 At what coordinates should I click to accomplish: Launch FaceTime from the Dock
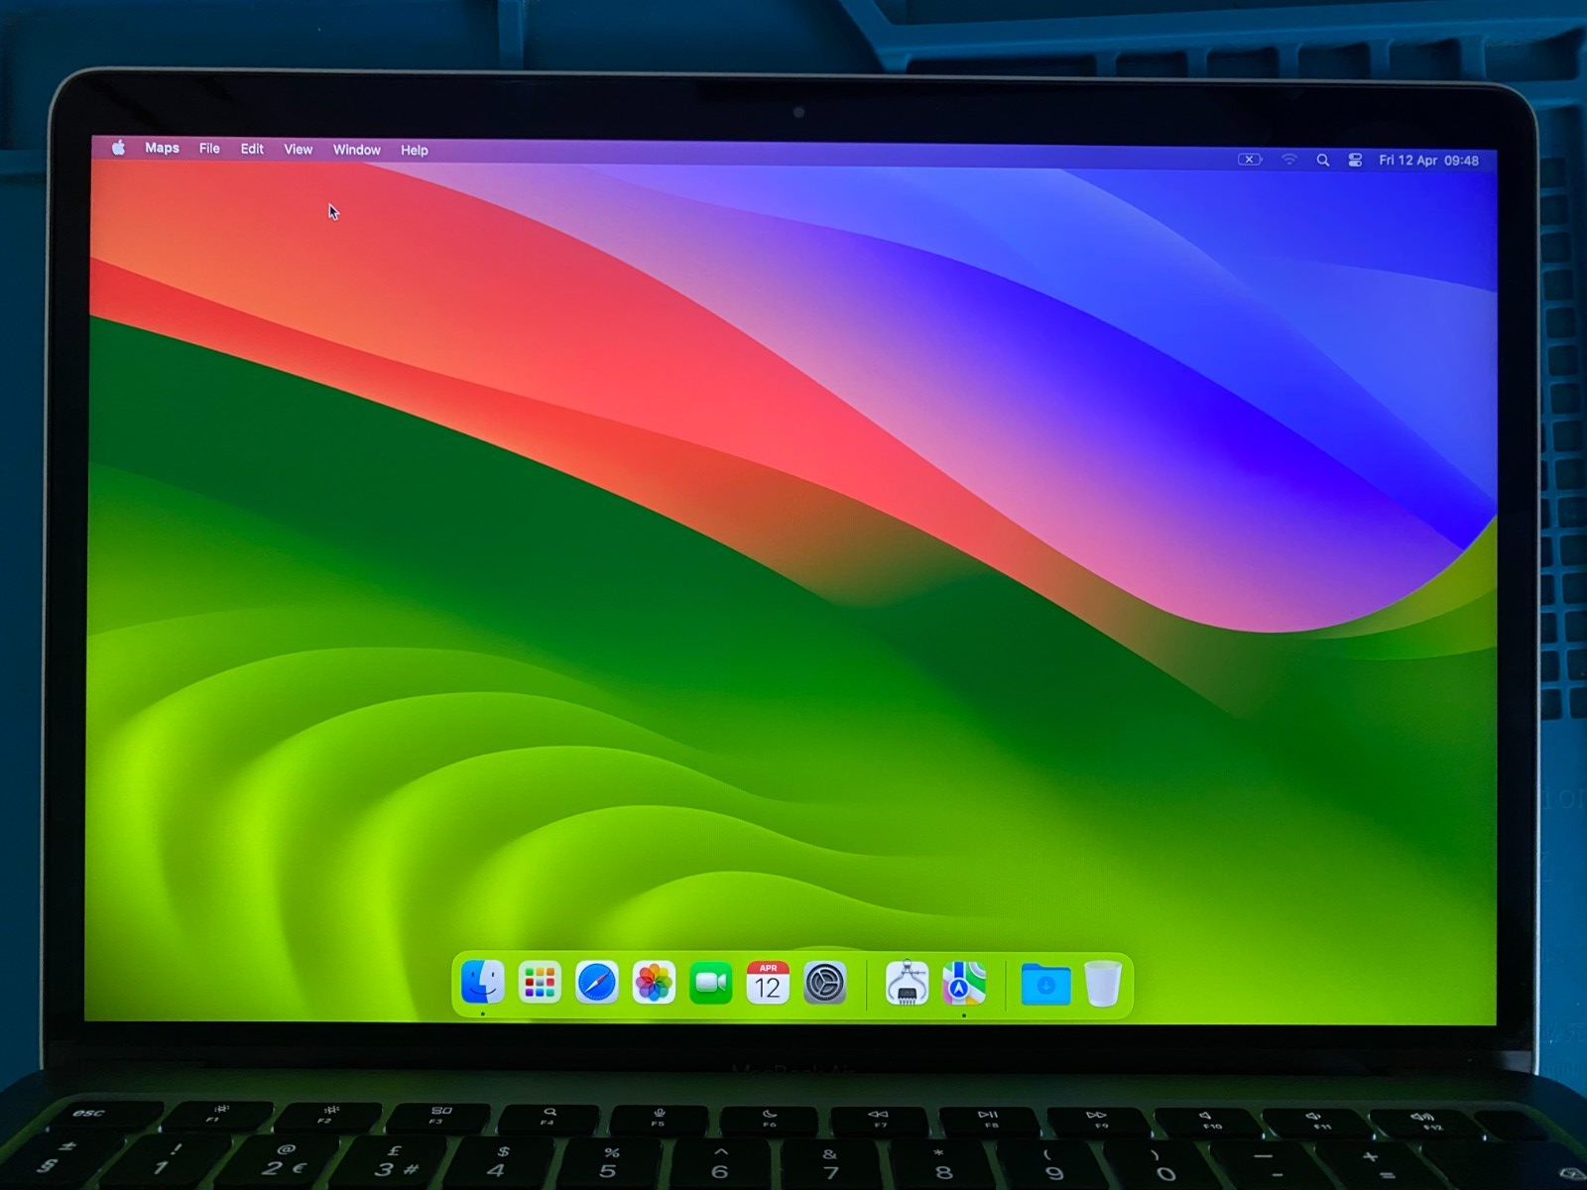point(710,983)
